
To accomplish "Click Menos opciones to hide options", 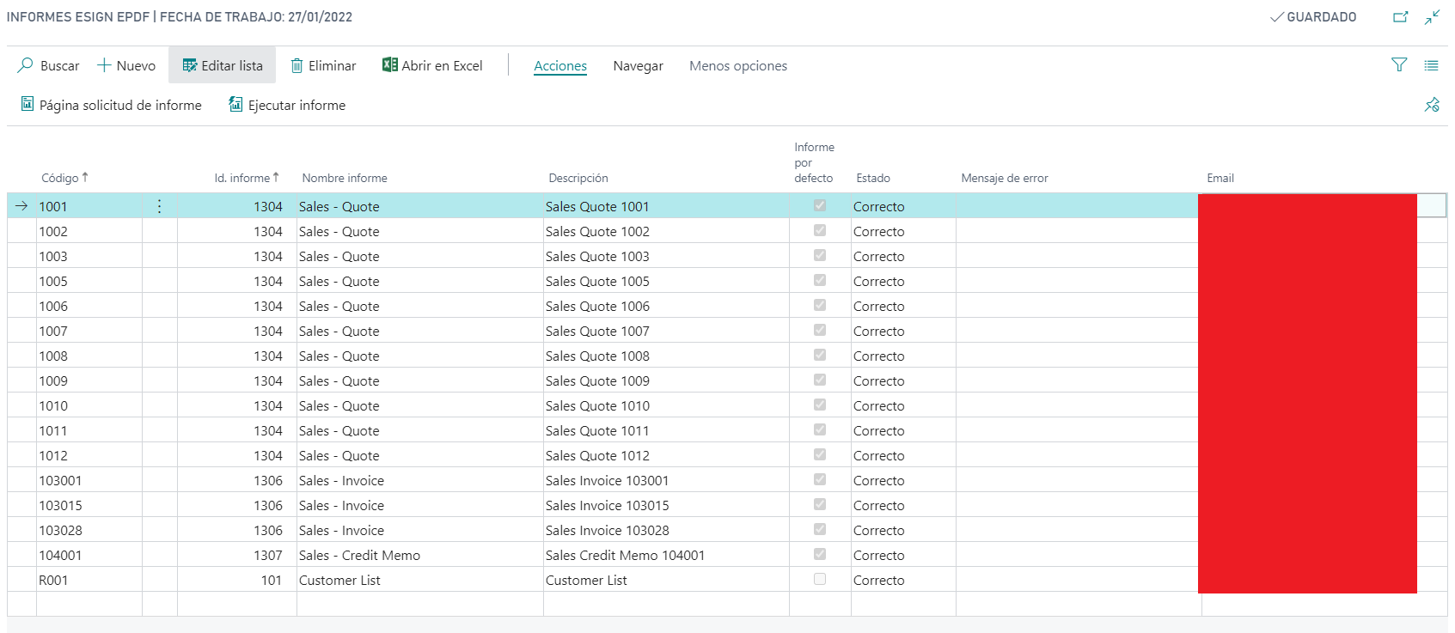I will (737, 66).
